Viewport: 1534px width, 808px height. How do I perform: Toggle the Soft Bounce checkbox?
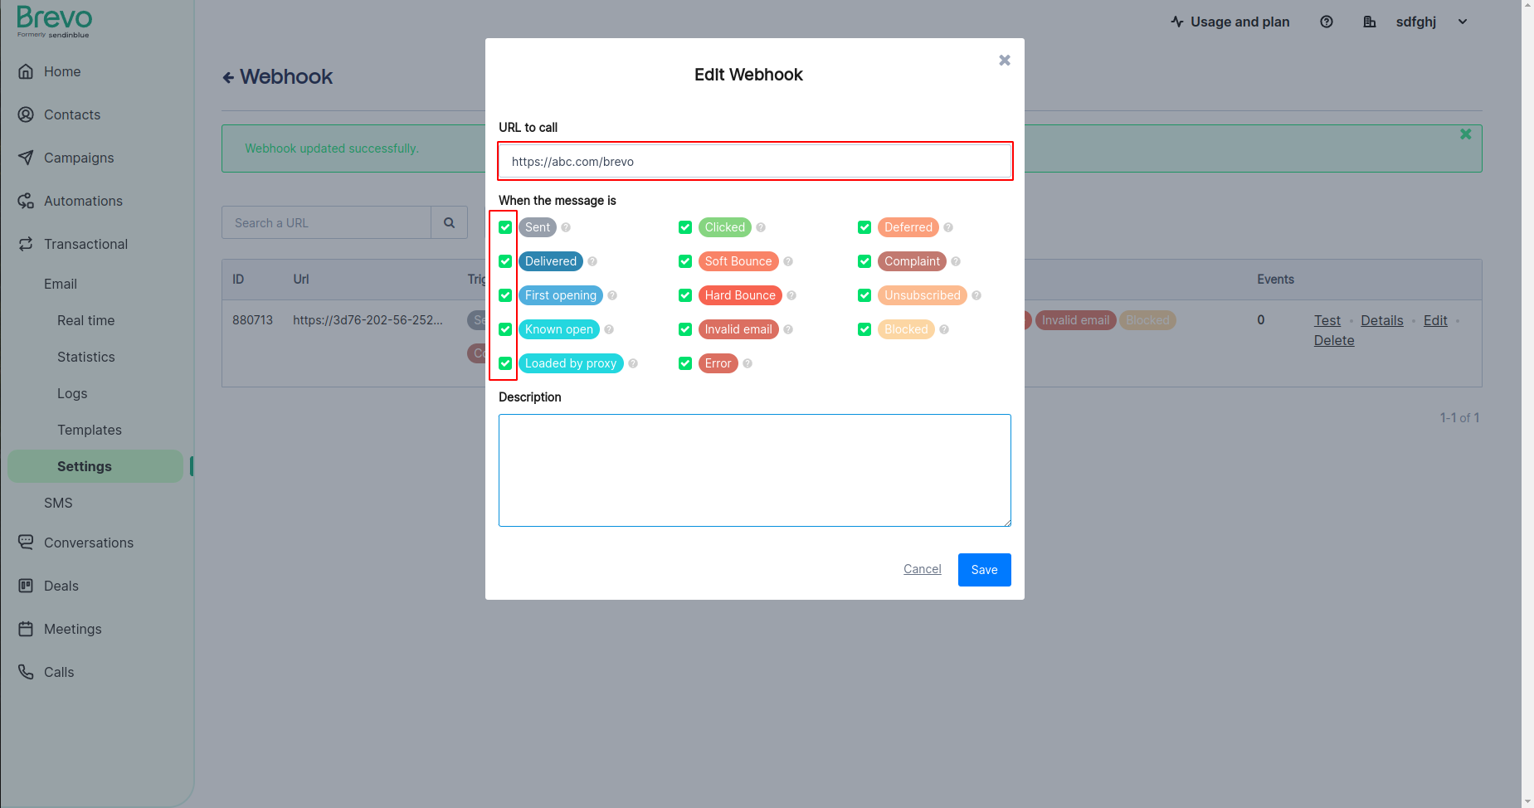click(x=685, y=261)
